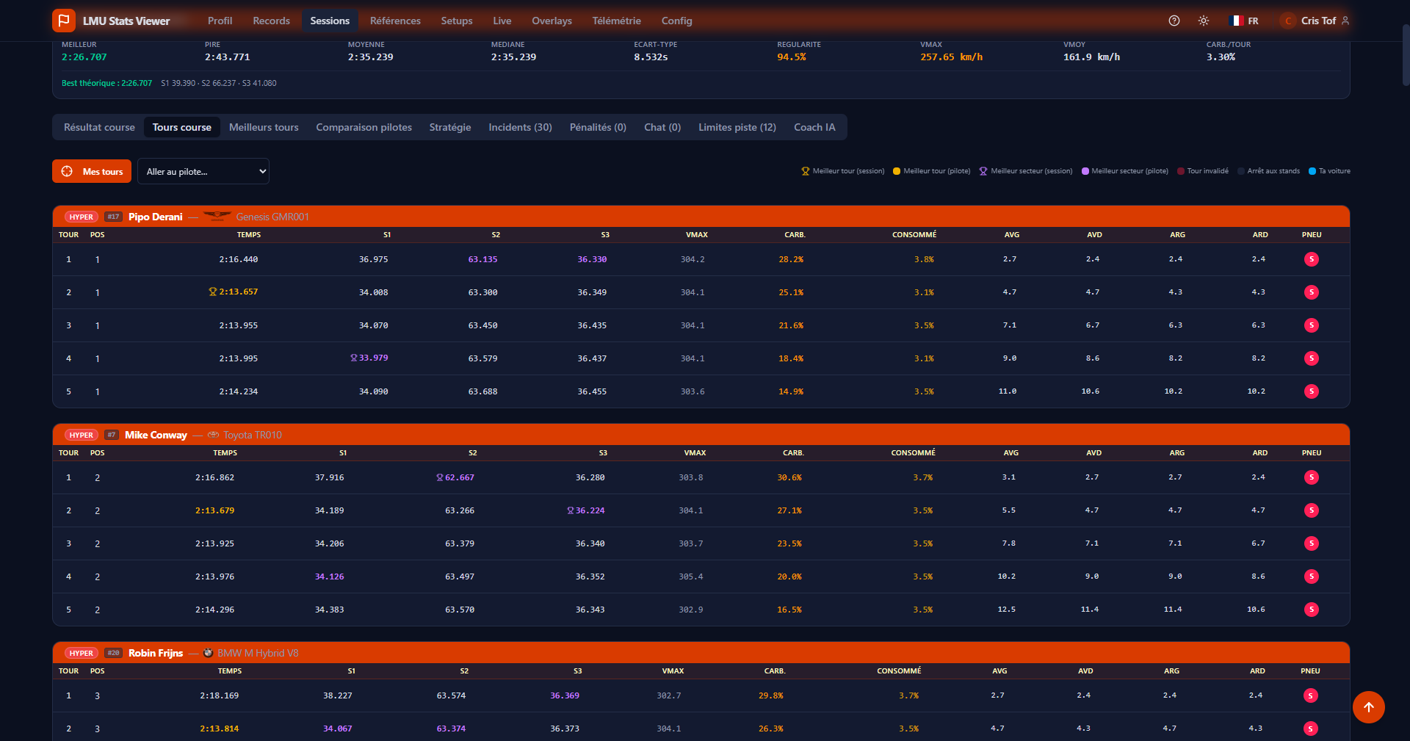This screenshot has height=741, width=1410.
Task: Click the HYPER badge on Mike Conway header
Action: click(82, 435)
